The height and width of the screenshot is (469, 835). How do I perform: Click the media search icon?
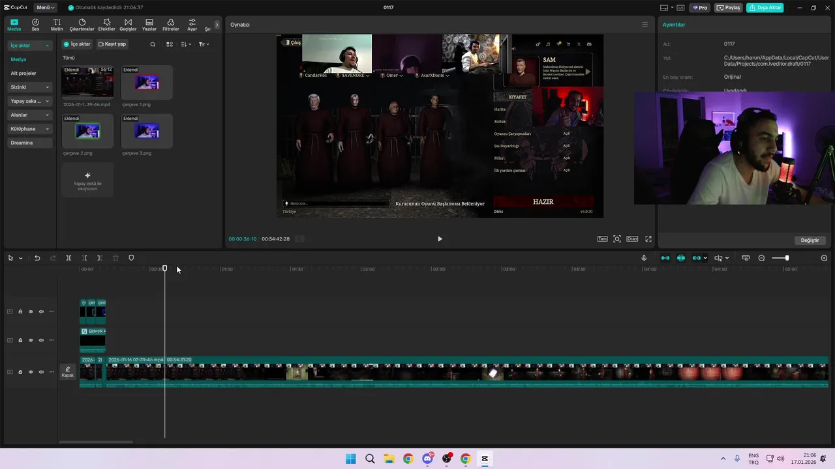[153, 44]
